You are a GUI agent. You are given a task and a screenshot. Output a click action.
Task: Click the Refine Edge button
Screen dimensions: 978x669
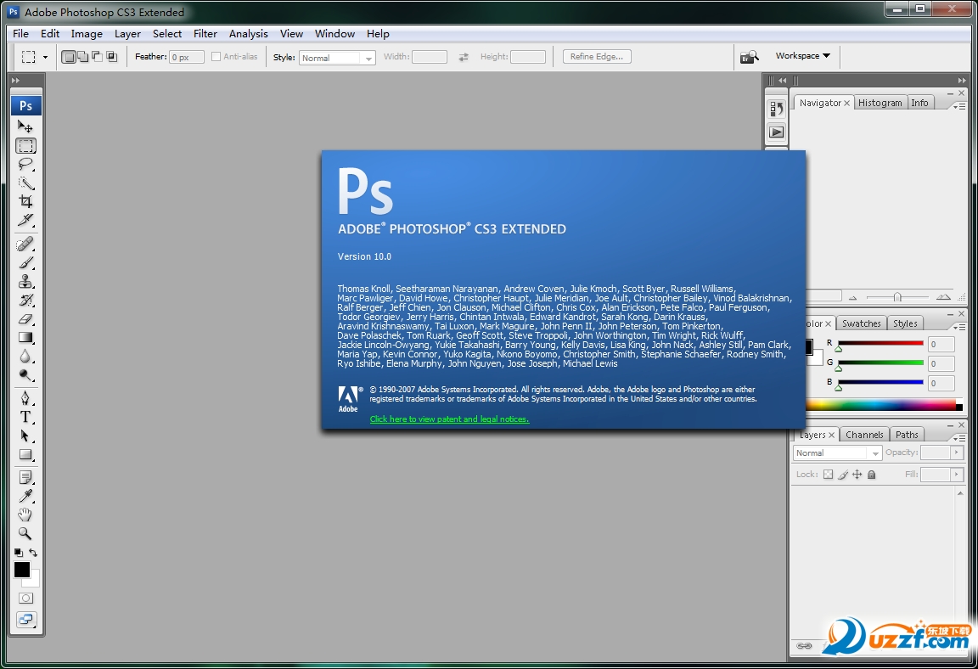[x=596, y=56]
